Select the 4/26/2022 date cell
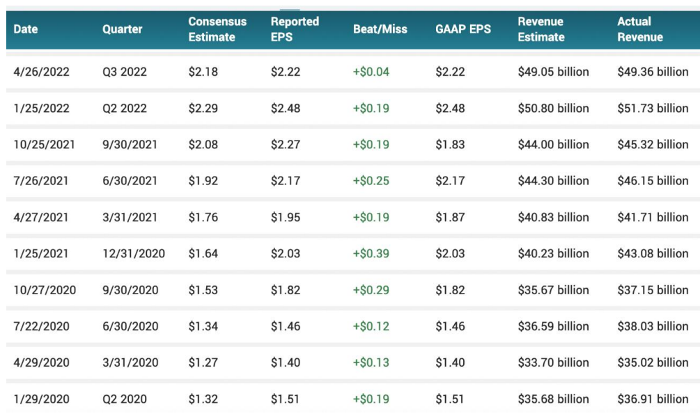This screenshot has width=700, height=416. (x=41, y=72)
